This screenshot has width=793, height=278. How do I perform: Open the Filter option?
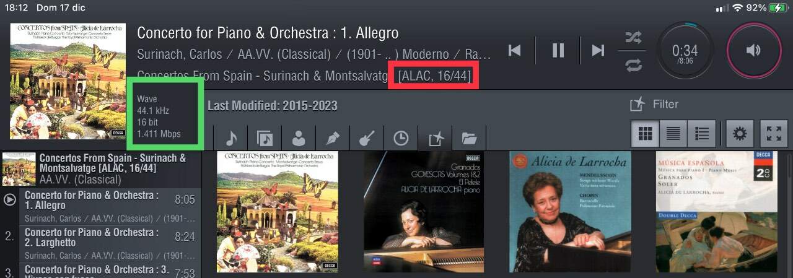(x=654, y=104)
